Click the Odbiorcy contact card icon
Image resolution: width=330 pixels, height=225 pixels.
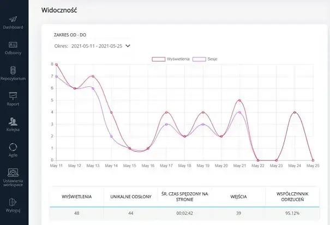[x=13, y=45]
